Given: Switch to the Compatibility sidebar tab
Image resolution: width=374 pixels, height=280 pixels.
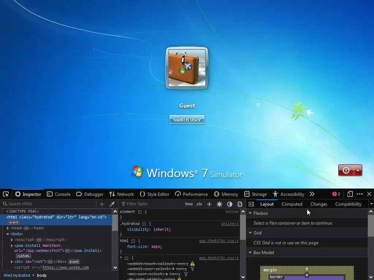Looking at the screenshot, I should [x=348, y=204].
